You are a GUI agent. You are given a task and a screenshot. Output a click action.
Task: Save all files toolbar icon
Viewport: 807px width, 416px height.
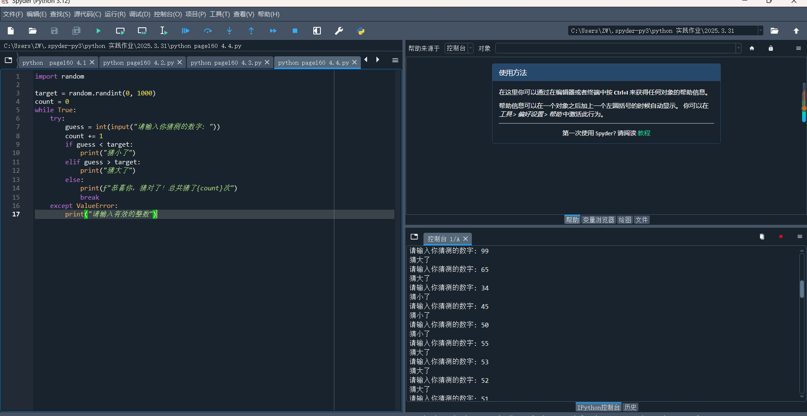coord(76,31)
